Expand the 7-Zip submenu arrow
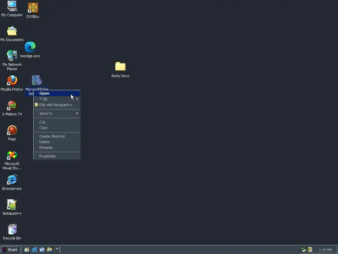This screenshot has width=338, height=254. (77, 99)
